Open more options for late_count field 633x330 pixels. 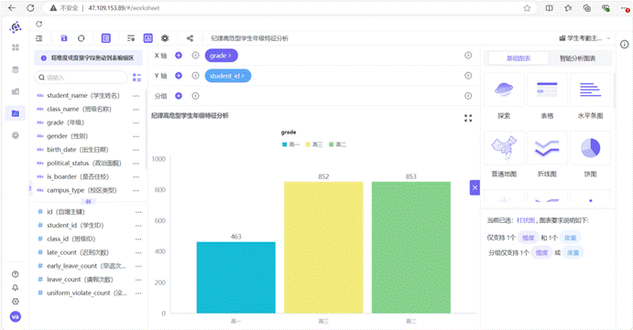pos(138,252)
